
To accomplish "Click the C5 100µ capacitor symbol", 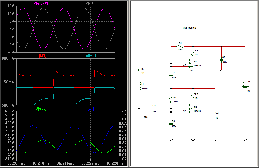I will [x=221, y=59].
